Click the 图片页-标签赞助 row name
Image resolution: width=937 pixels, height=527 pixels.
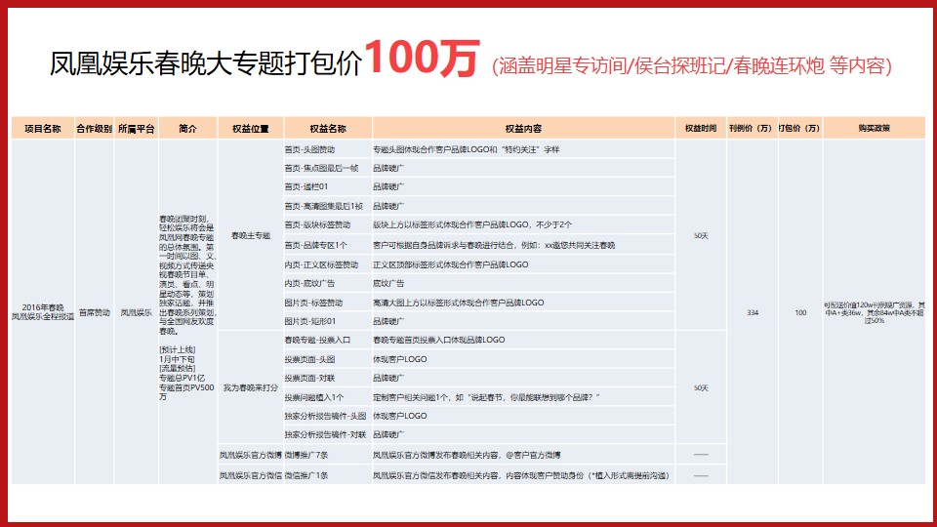click(313, 303)
